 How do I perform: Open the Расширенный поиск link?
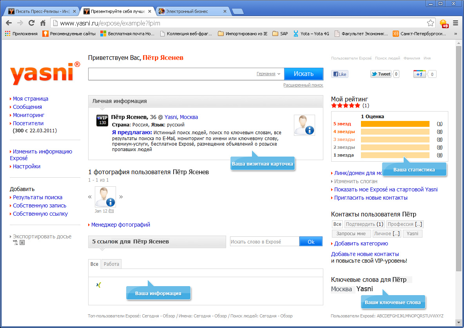tap(303, 85)
